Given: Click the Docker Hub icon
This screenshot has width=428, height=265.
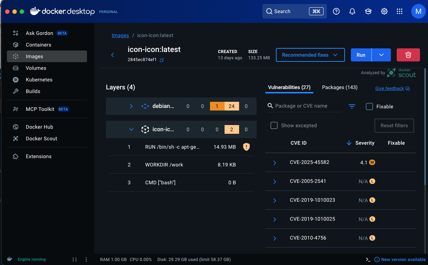Looking at the screenshot, I should (x=16, y=127).
